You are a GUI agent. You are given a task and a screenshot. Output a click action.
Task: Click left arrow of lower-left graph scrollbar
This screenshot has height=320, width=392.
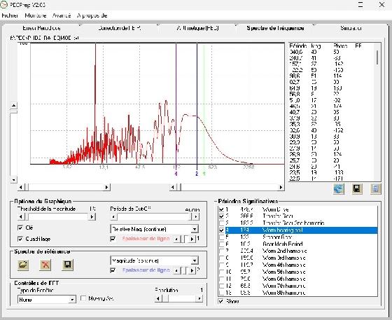pos(21,187)
